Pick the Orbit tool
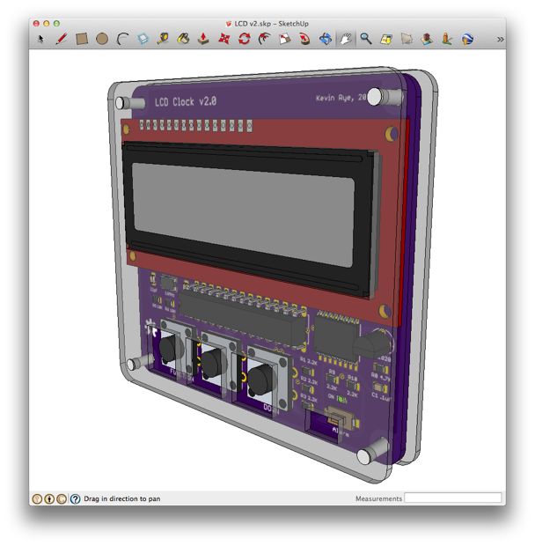This screenshot has height=546, width=535. [x=326, y=39]
